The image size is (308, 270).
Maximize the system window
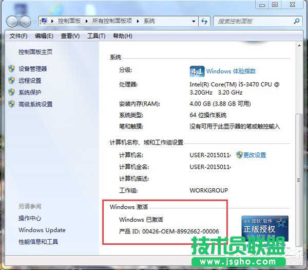click(x=275, y=5)
